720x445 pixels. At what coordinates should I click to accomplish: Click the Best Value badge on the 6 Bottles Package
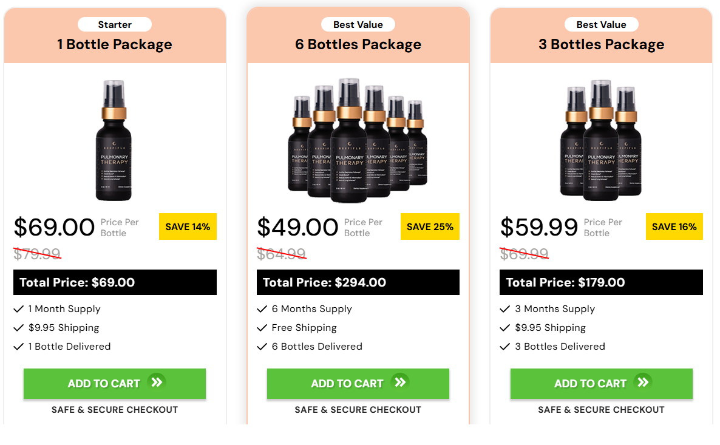point(358,24)
